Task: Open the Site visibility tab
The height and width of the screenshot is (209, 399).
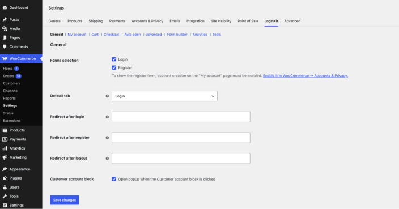Action: [x=221, y=21]
